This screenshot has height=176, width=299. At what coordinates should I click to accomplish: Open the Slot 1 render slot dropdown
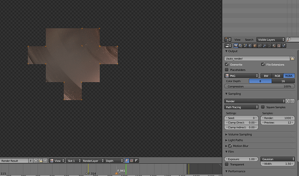(74, 161)
